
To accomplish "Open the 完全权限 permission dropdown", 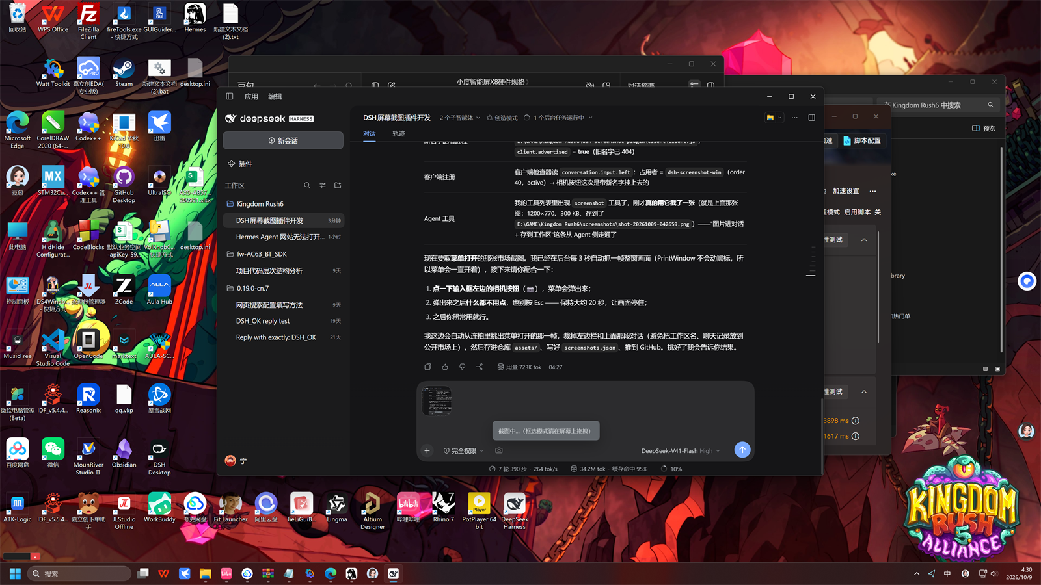I will click(x=463, y=450).
